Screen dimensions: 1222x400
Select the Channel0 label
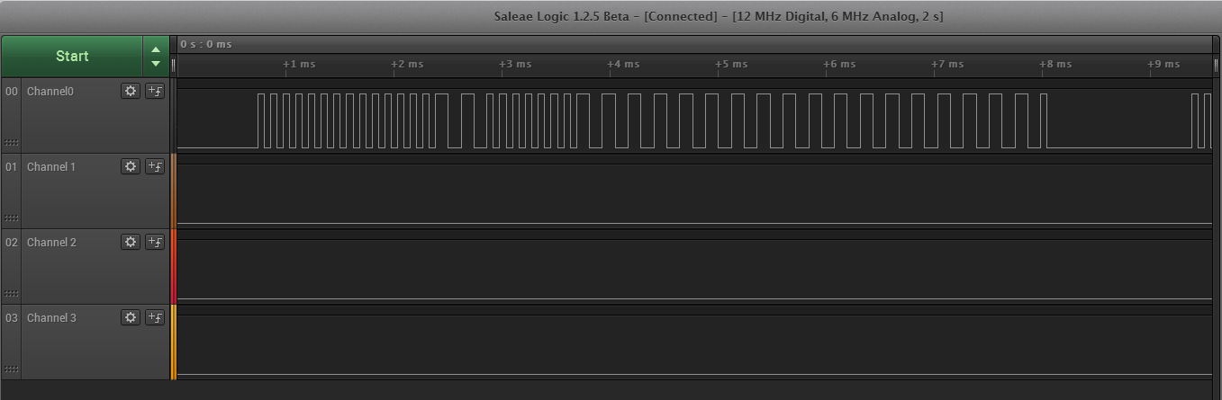(50, 92)
